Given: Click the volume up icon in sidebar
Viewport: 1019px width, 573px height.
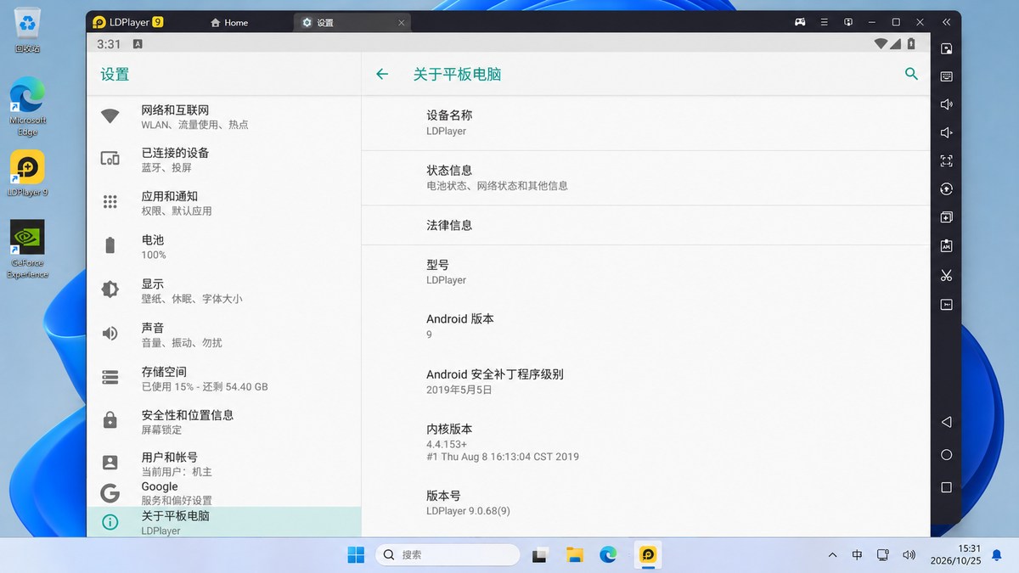Looking at the screenshot, I should pyautogui.click(x=946, y=104).
